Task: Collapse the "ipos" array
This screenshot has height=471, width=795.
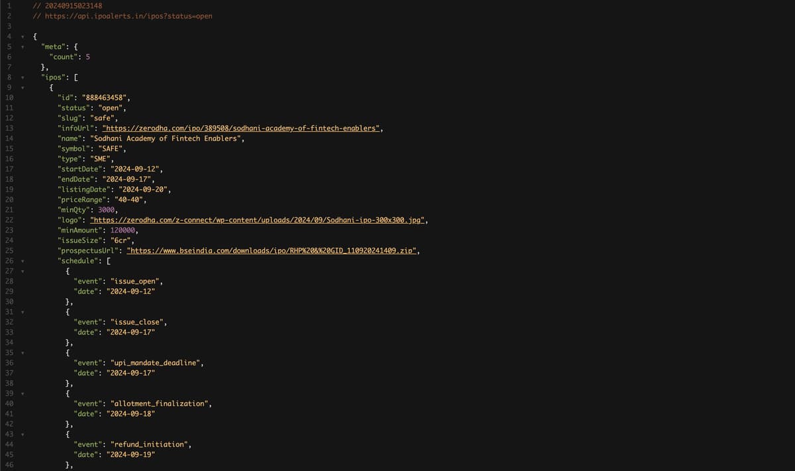Action: pos(22,77)
